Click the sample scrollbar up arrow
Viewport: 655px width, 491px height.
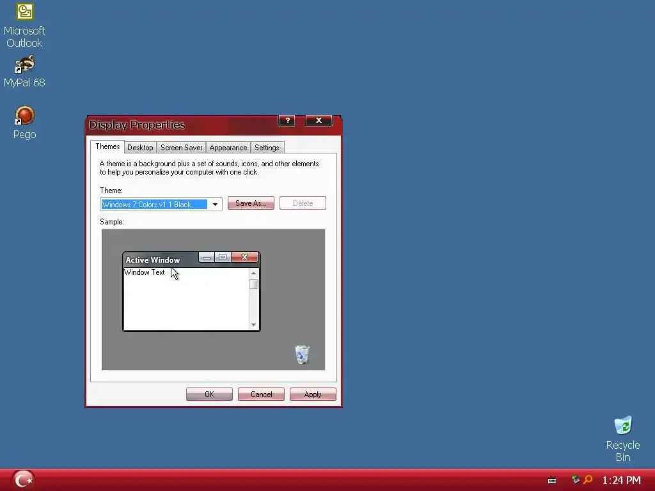pyautogui.click(x=253, y=273)
